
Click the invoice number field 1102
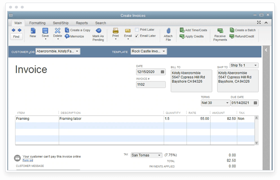tap(151, 84)
